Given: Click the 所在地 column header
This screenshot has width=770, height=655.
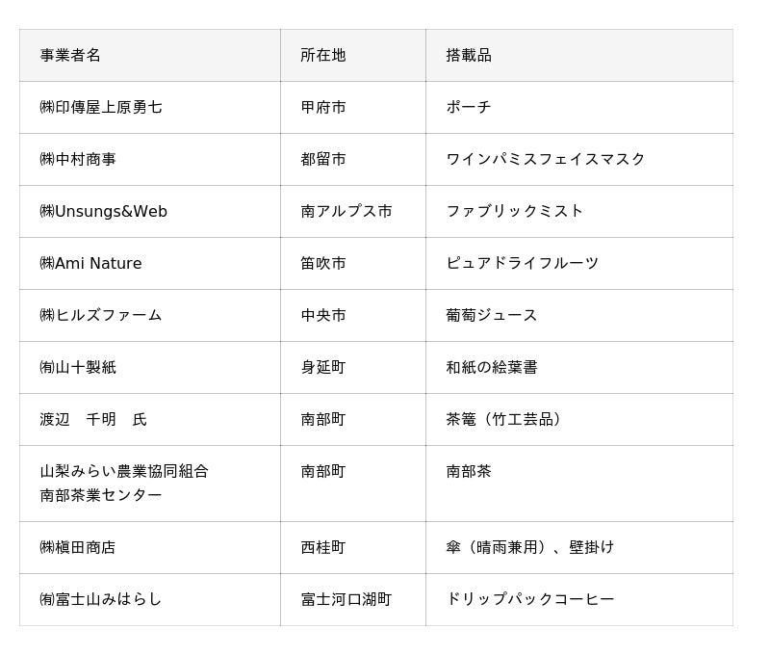Looking at the screenshot, I should click(x=322, y=55).
